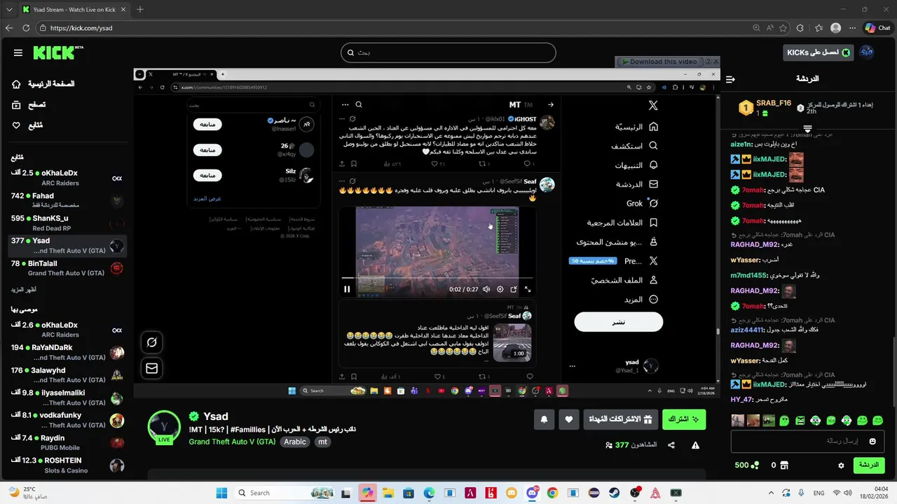Open RaYaNDaRk recommended channel
This screenshot has width=897, height=504.
67,352
